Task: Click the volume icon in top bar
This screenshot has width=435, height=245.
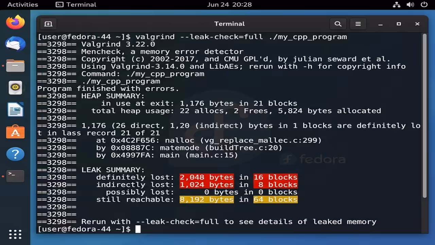Action: click(410, 4)
